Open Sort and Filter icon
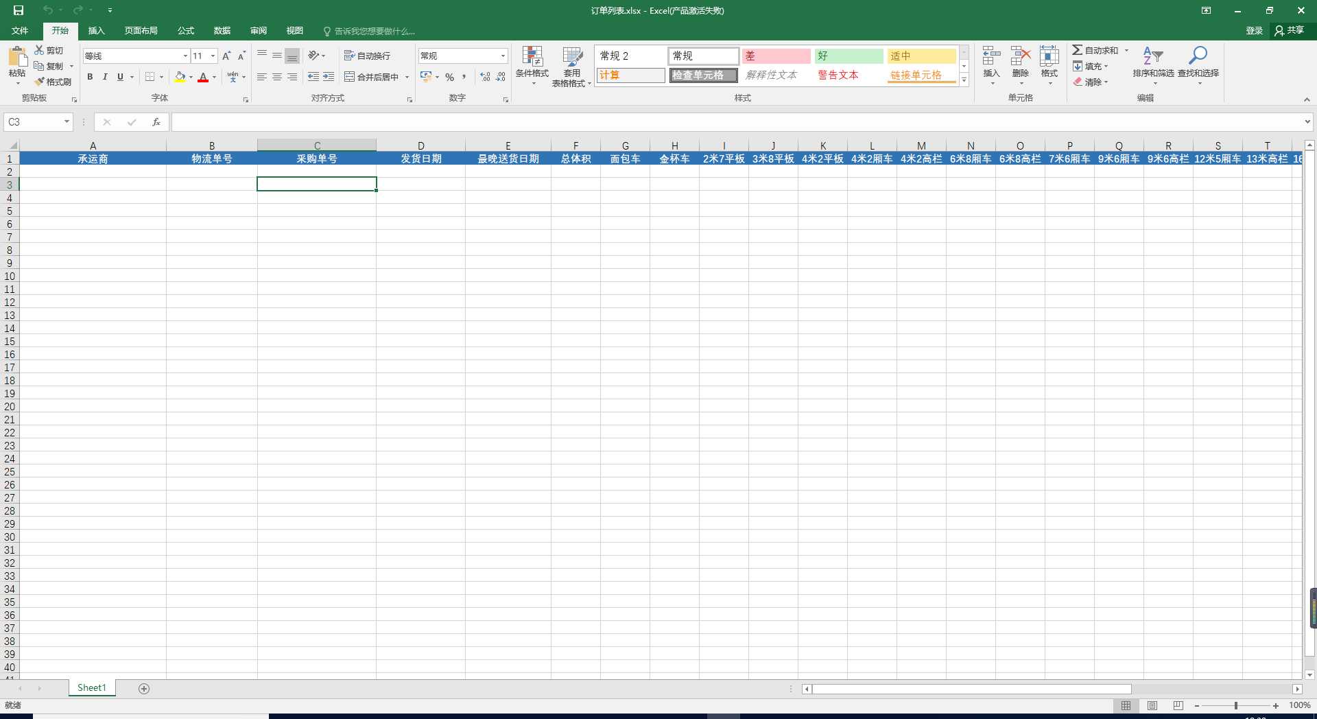 click(x=1153, y=56)
